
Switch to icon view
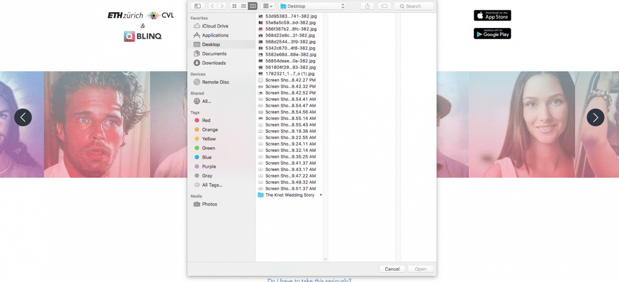[x=235, y=6]
